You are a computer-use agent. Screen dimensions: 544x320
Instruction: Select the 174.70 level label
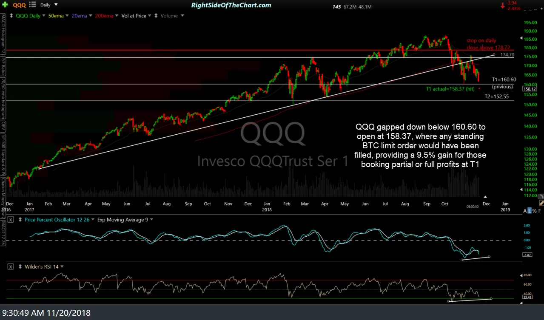507,55
